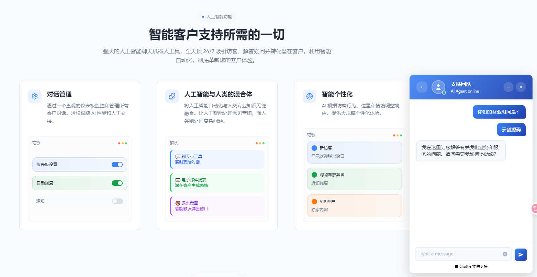This screenshot has height=277, width=537.
Task: Click the green dot beside 购物车放弃者
Action: coord(314,175)
